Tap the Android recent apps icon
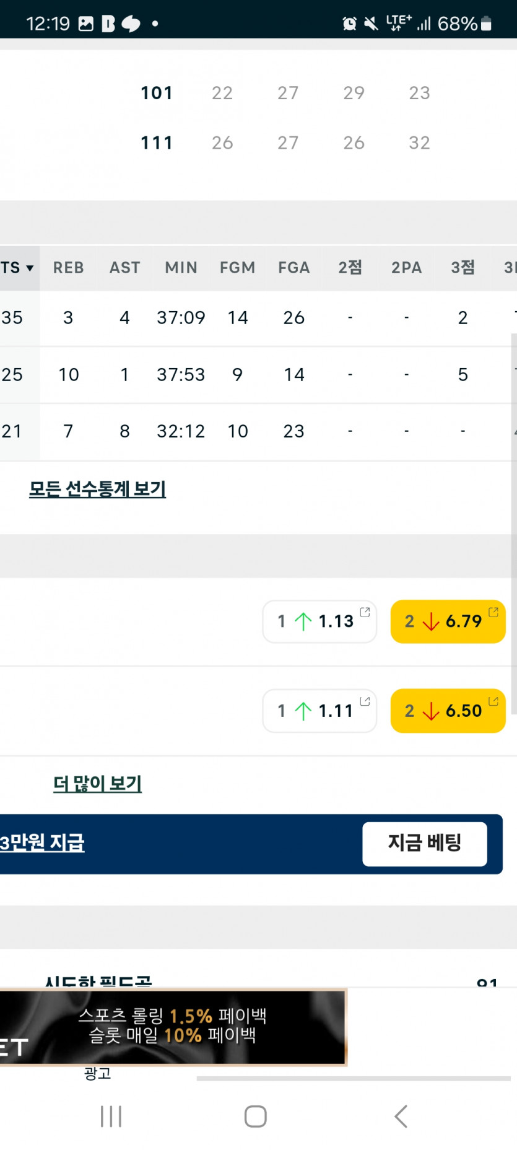The width and height of the screenshot is (517, 1150). point(111,1117)
